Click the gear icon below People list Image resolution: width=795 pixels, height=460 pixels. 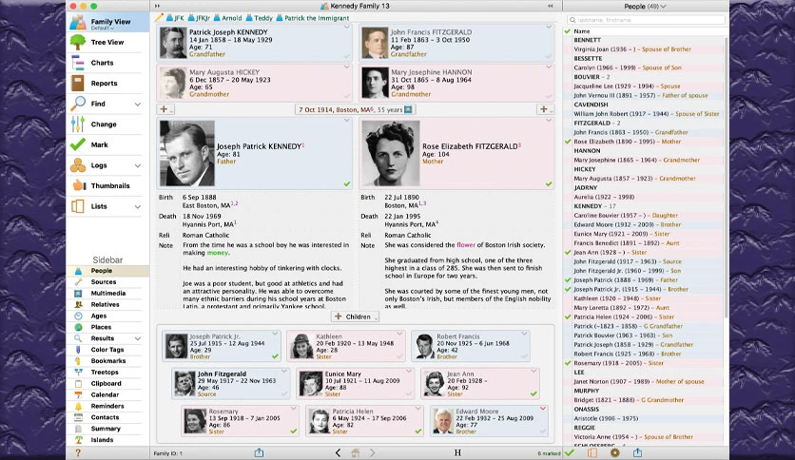click(615, 452)
